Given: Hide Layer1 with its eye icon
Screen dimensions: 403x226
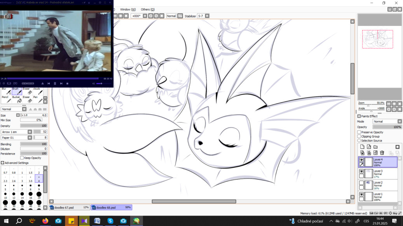Looking at the screenshot, I should pyautogui.click(x=361, y=195).
